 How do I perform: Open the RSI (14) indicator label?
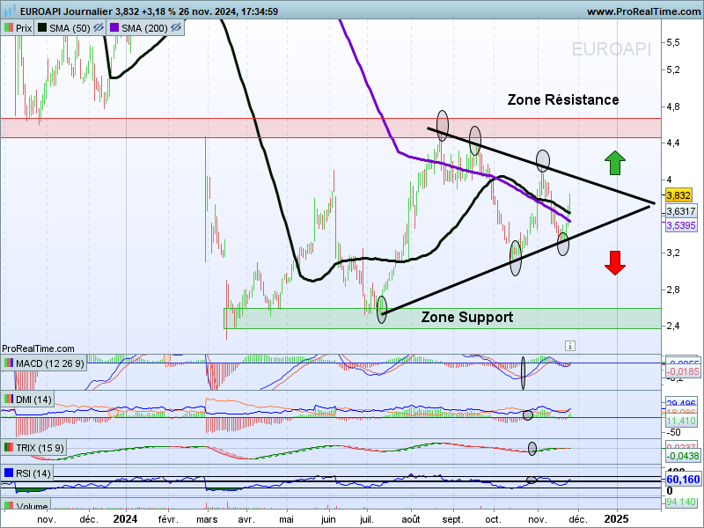pos(33,473)
